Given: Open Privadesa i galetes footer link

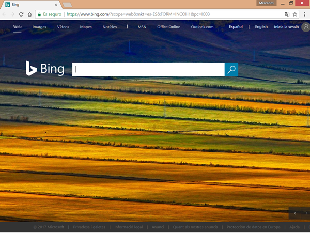Looking at the screenshot, I should (x=89, y=227).
